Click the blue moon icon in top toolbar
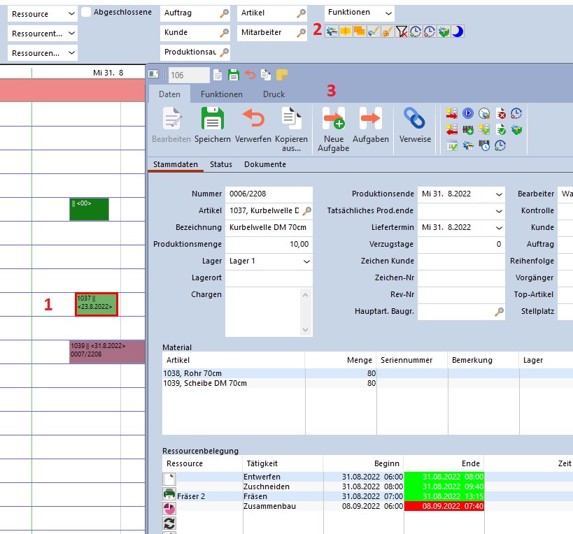Viewport: 573px width, 534px height. coord(458,31)
